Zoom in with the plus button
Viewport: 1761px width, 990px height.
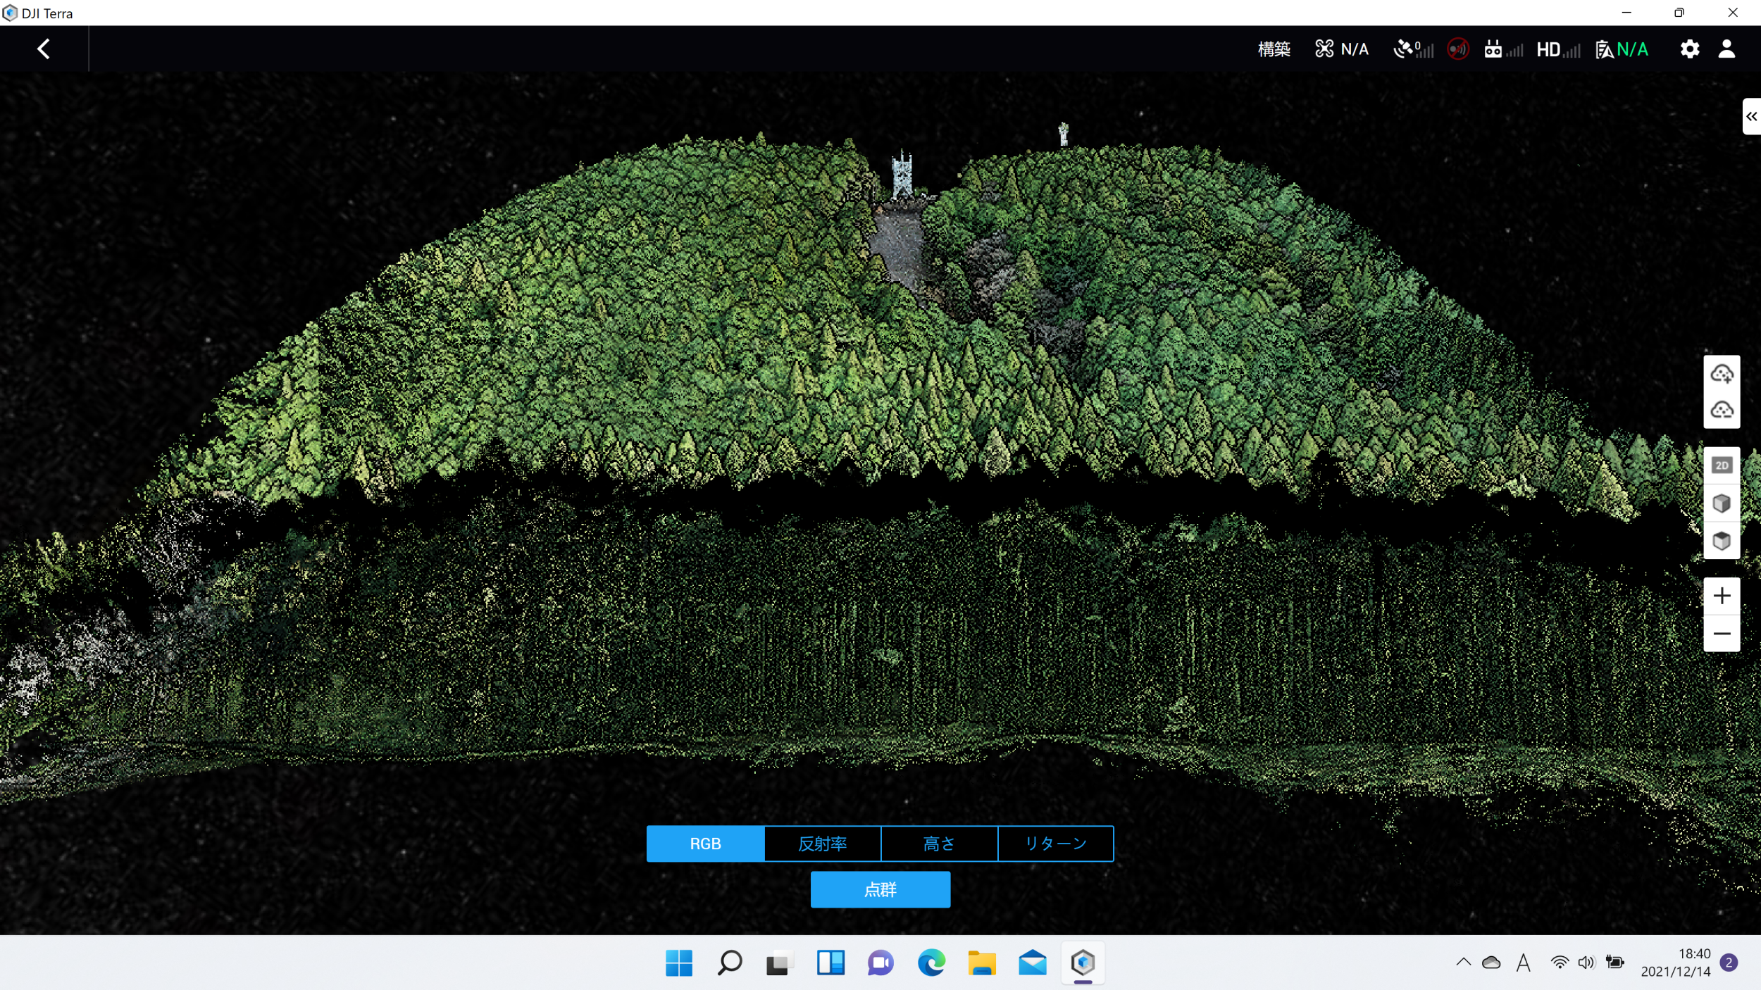click(x=1722, y=596)
